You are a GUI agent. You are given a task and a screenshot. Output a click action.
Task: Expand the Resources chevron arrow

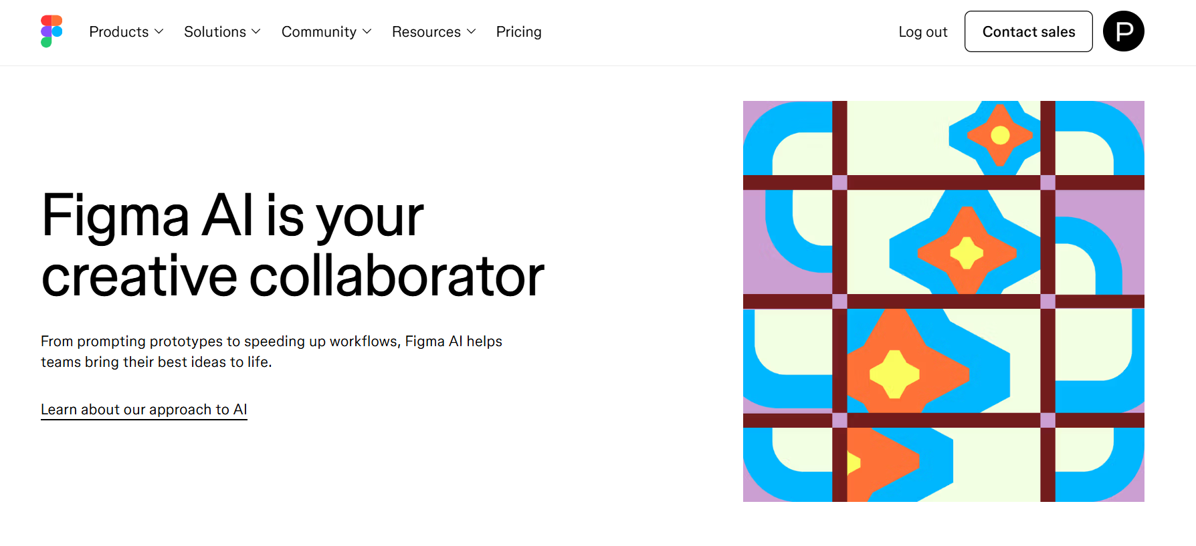tap(472, 31)
